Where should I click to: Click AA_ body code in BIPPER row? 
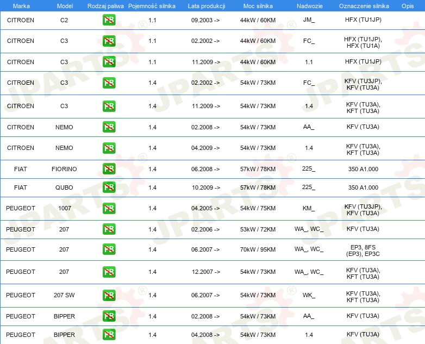tap(309, 316)
